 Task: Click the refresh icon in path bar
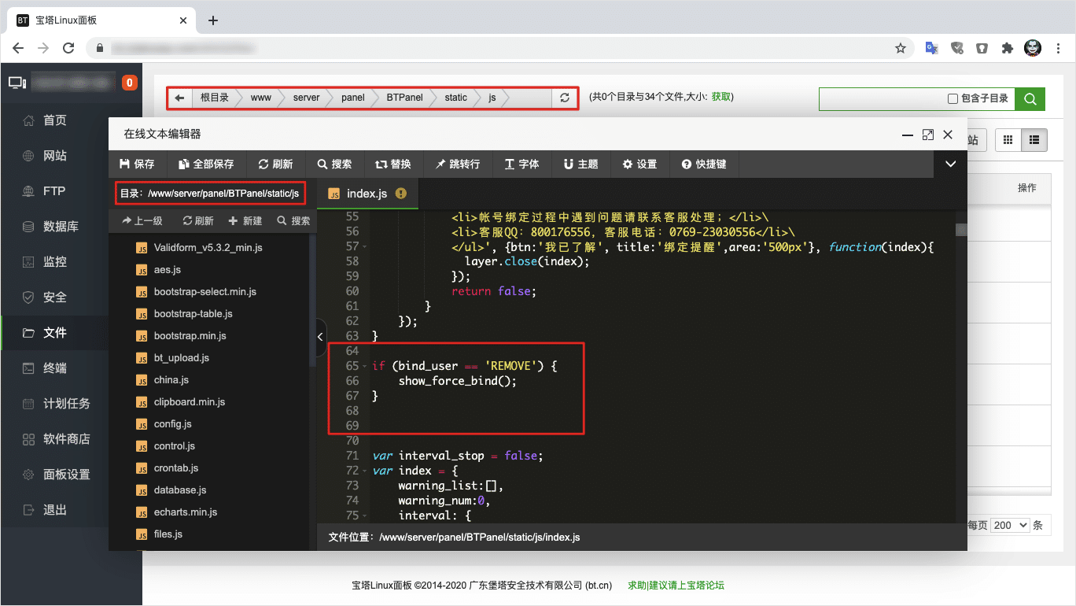pos(565,98)
